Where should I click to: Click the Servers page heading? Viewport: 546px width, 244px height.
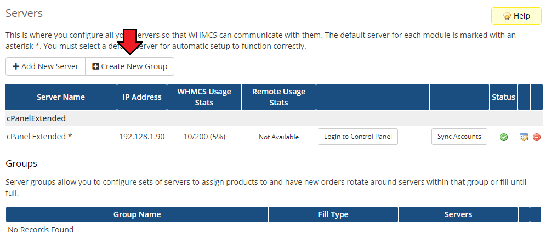coord(24,13)
